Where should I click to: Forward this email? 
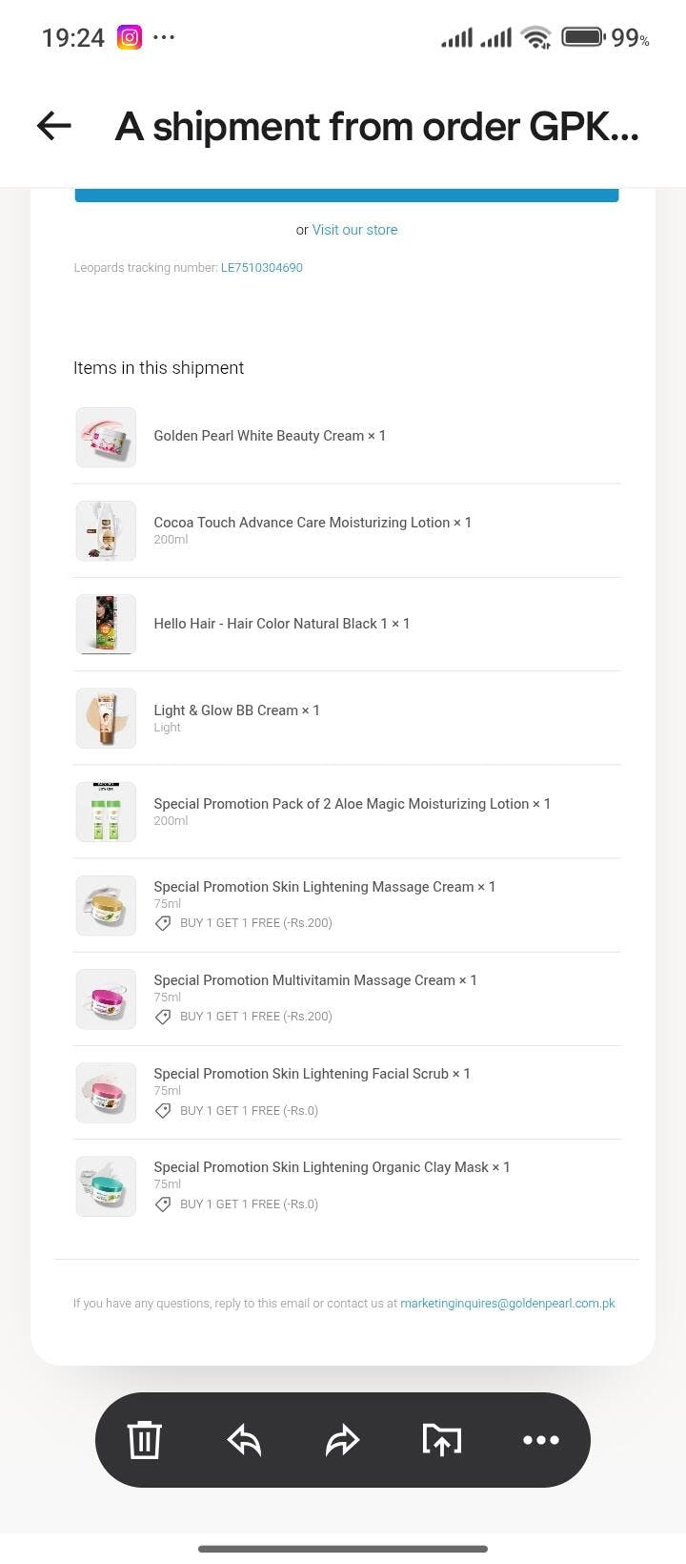tap(342, 1439)
